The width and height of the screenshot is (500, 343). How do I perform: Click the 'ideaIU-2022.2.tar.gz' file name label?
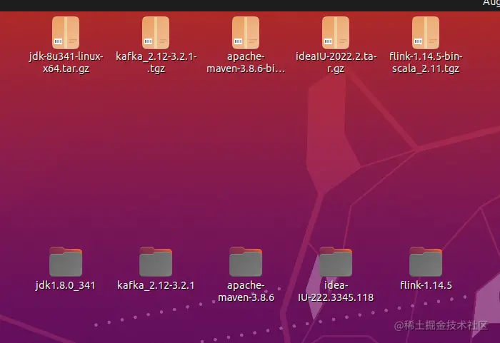pos(336,63)
